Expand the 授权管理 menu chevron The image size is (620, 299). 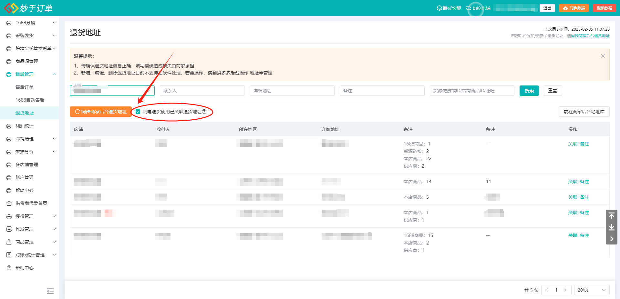point(54,216)
